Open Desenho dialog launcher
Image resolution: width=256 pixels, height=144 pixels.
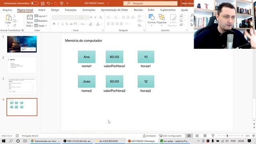[x=187, y=30]
